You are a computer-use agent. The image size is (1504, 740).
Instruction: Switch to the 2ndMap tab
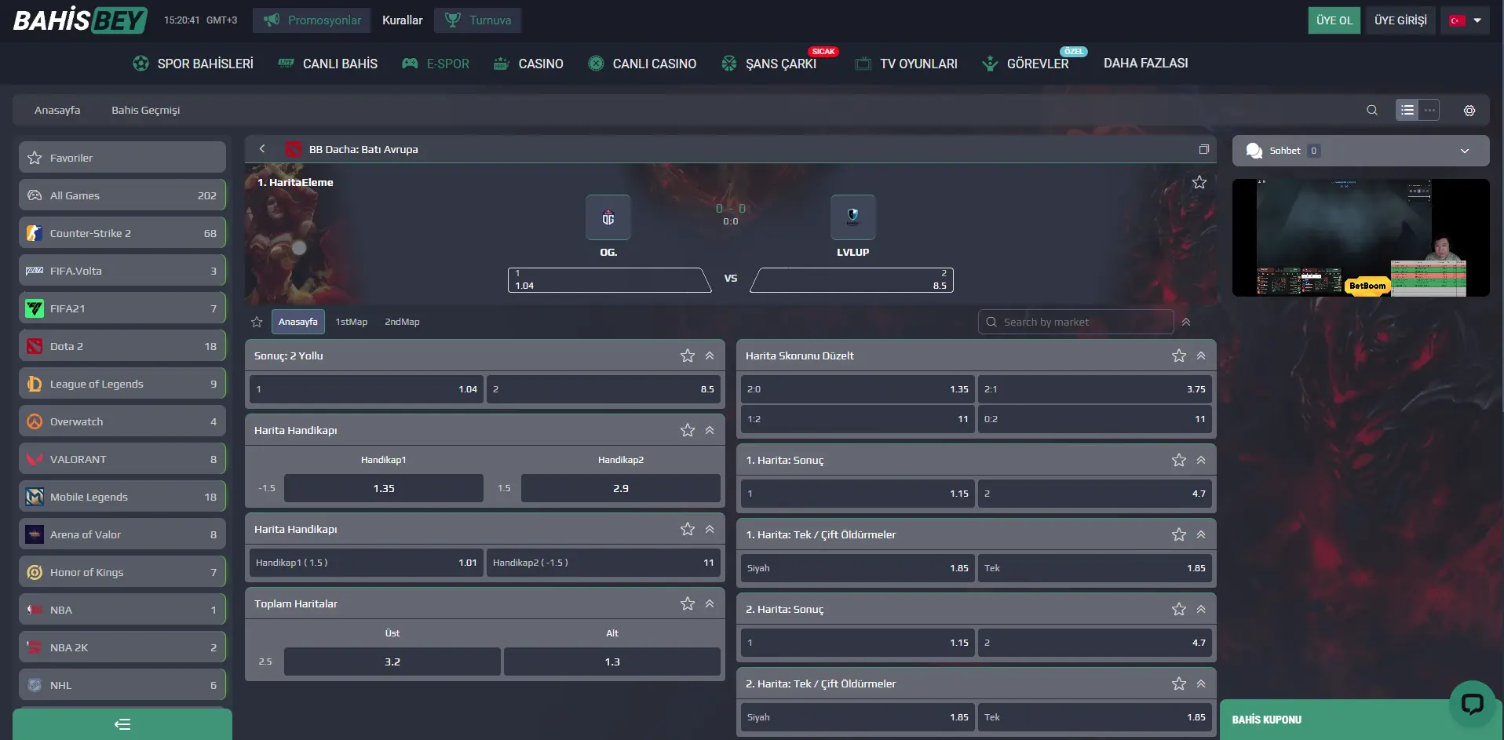(402, 322)
